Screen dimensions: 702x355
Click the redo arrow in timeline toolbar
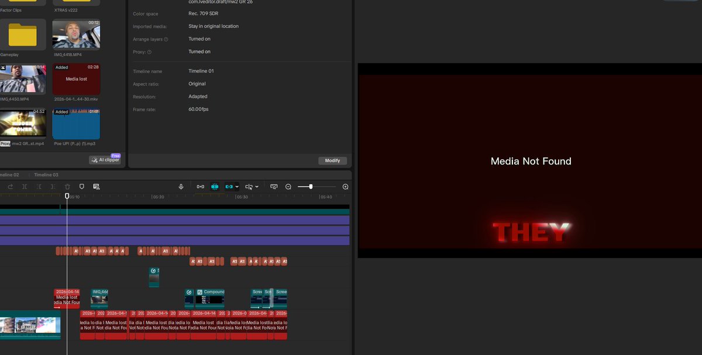pyautogui.click(x=11, y=187)
